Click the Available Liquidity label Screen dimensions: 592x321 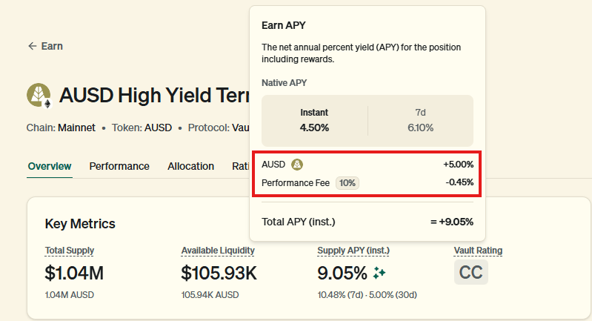(219, 251)
